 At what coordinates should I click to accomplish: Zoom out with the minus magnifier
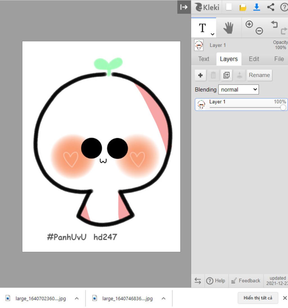[x=259, y=31]
